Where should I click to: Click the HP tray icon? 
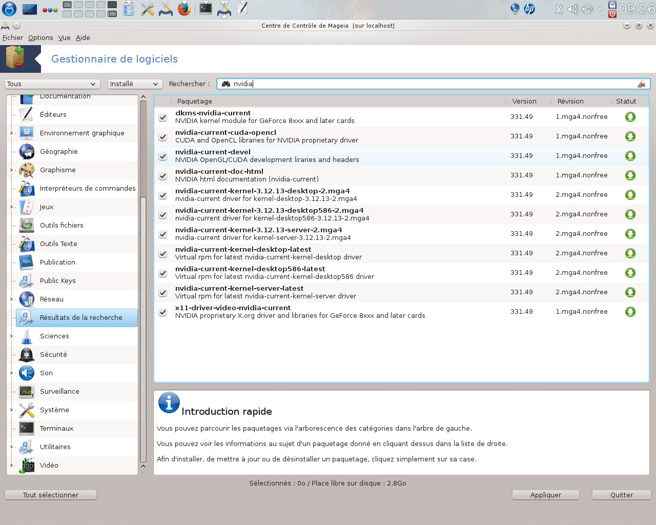[x=529, y=9]
